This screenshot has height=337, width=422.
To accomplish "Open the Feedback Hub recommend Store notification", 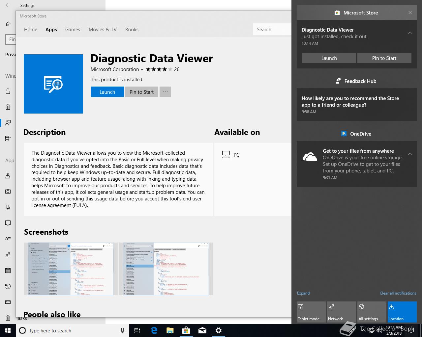I will pyautogui.click(x=357, y=105).
